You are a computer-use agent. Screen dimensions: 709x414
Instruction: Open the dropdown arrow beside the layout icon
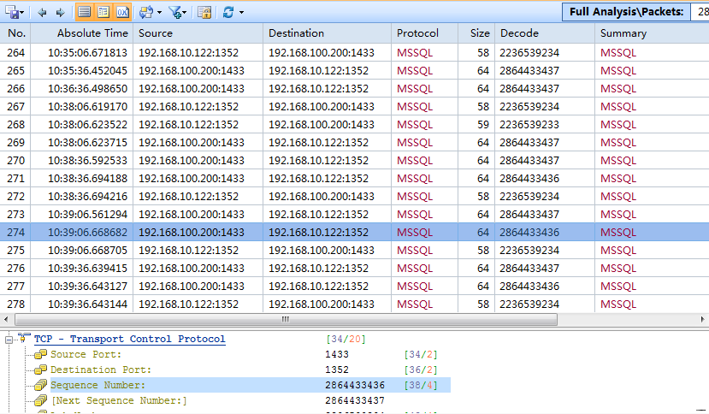pyautogui.click(x=159, y=12)
